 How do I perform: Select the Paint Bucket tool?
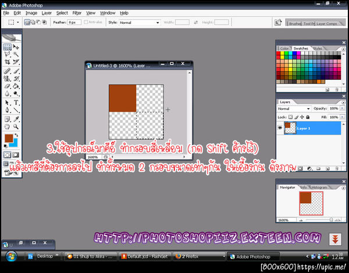click(16, 86)
